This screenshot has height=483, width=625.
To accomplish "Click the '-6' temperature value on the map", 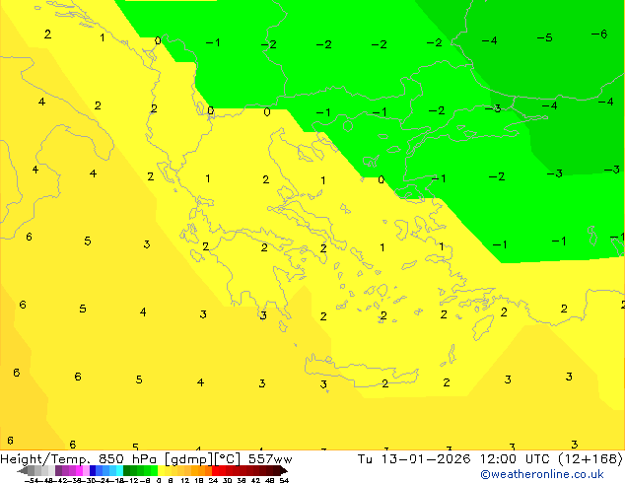I will (x=599, y=34).
